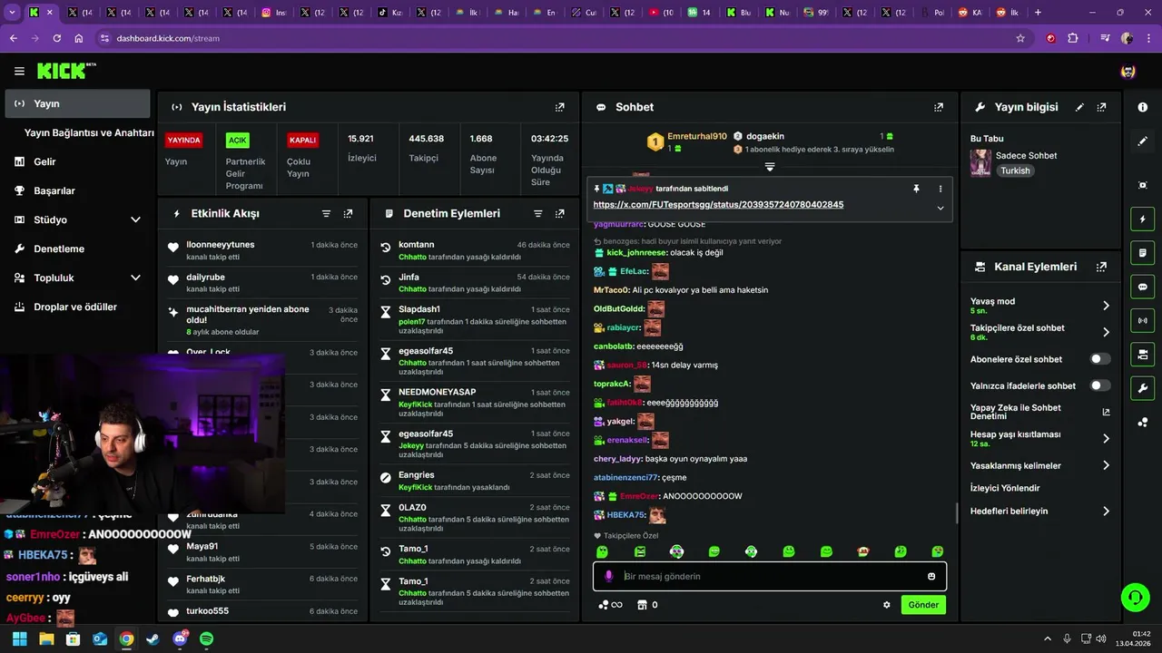
Task: Toggle channel actions widget (camera) in right sidebar
Action: tap(1143, 354)
